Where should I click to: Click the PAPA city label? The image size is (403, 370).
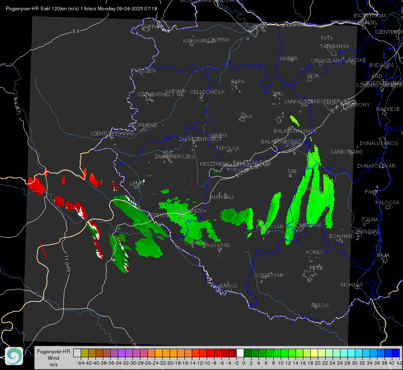pyautogui.click(x=238, y=82)
